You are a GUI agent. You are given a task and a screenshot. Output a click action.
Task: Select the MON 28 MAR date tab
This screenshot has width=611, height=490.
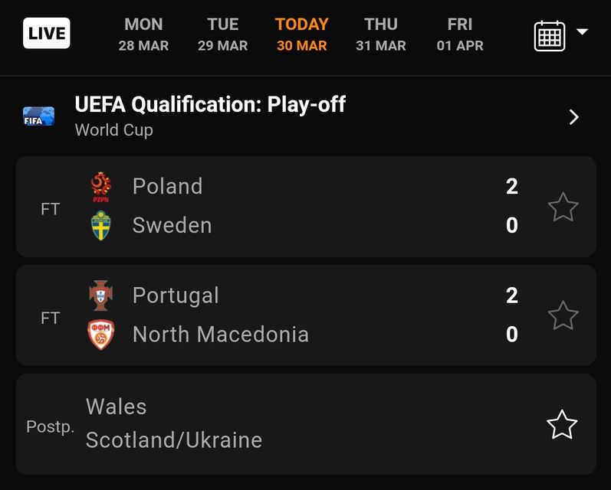tap(143, 35)
